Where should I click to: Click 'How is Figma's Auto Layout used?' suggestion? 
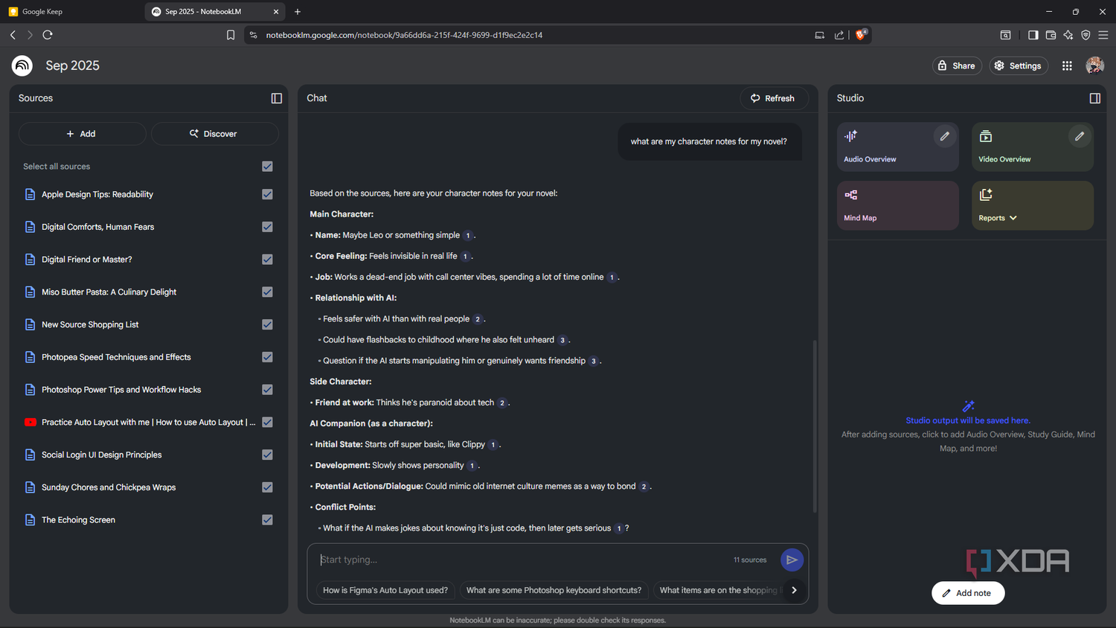(385, 590)
